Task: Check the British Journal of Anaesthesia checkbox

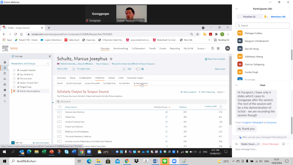Action: (60, 131)
